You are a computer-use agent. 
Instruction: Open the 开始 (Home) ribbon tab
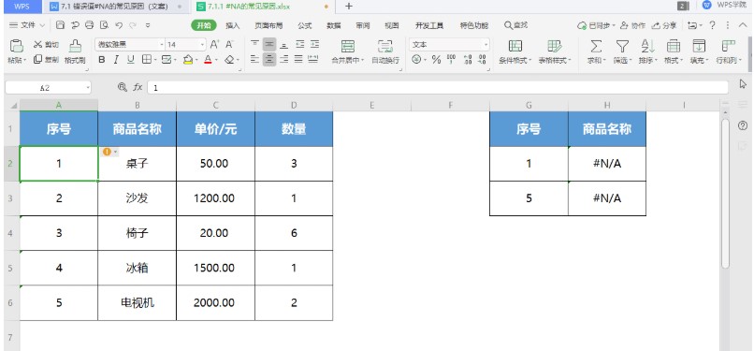pyautogui.click(x=204, y=25)
